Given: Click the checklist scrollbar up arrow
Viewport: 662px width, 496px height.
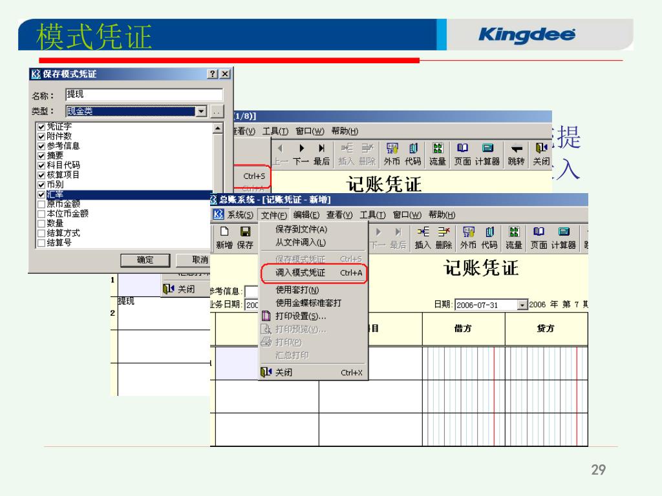Looking at the screenshot, I should [x=218, y=128].
